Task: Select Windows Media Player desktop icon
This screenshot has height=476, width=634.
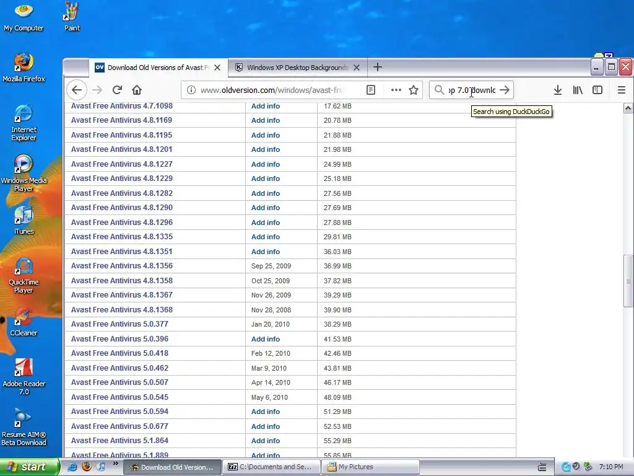Action: coord(24,173)
